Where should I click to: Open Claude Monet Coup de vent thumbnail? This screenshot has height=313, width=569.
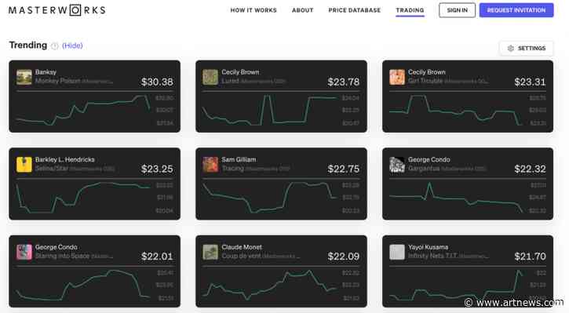(210, 252)
